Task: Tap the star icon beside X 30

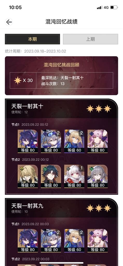Action: point(18,80)
